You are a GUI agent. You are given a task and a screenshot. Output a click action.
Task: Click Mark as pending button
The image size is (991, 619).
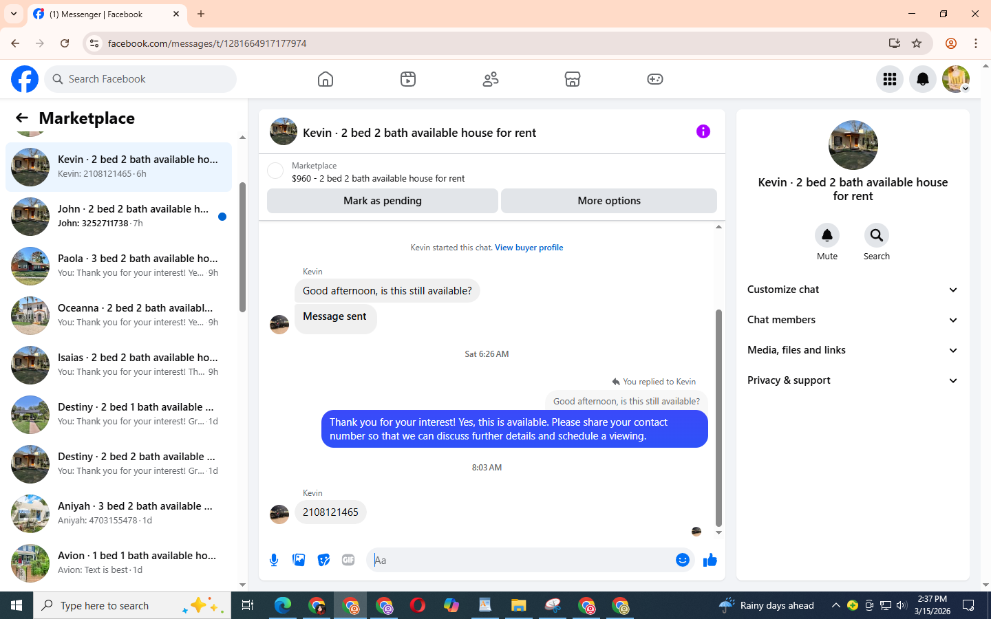383,201
